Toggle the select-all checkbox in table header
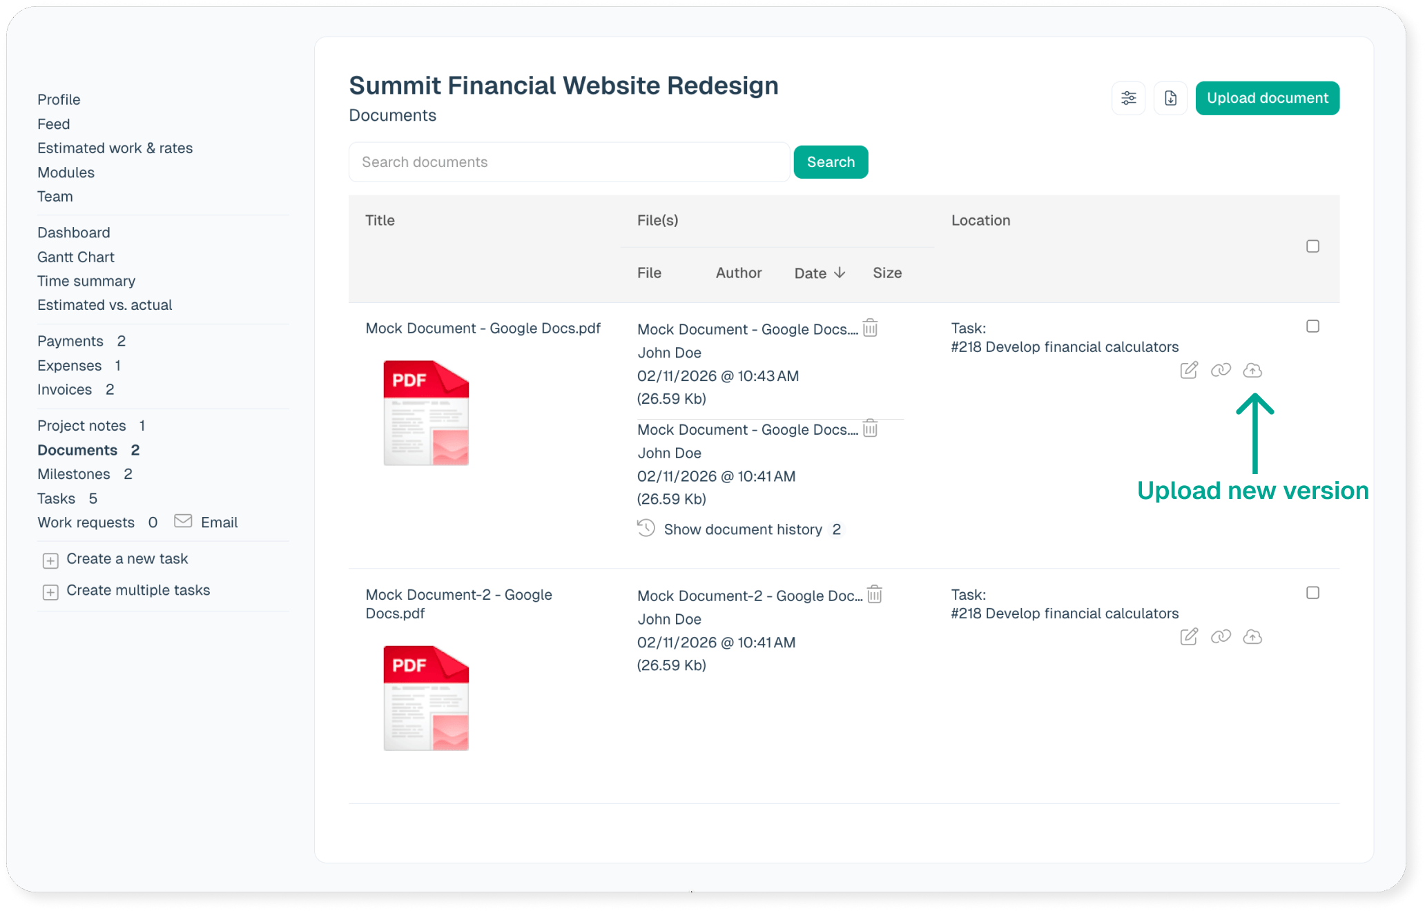1425x911 pixels. click(x=1312, y=246)
